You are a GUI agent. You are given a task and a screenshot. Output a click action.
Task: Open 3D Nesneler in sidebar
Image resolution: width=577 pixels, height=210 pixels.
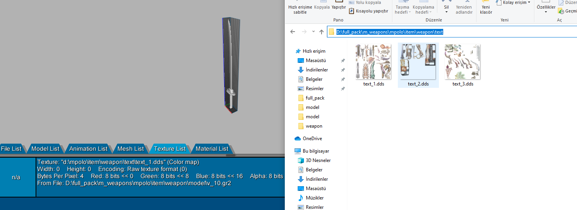pos(318,160)
